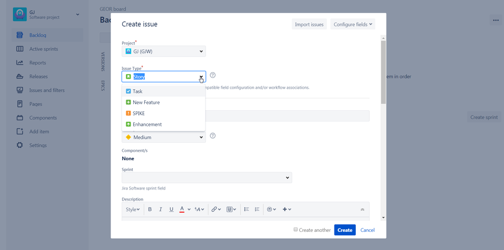504x250 pixels.
Task: Open Pages in the sidebar
Action: (47, 104)
